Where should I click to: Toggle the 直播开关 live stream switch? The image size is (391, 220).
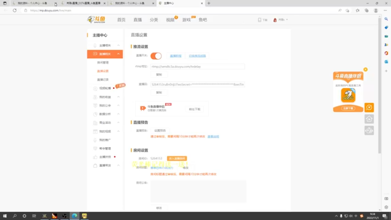coord(156,56)
